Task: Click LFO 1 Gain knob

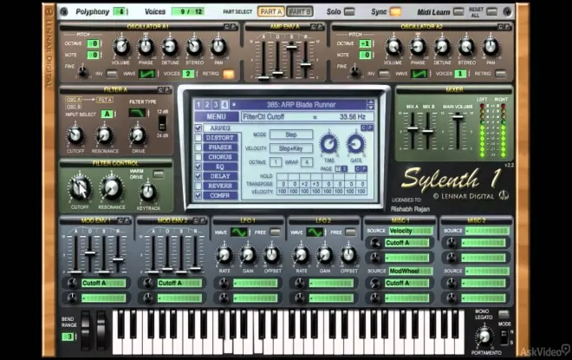Action: coord(248,255)
